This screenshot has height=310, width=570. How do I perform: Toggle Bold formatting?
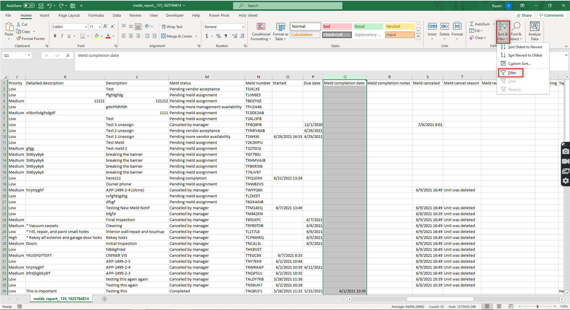click(x=55, y=36)
